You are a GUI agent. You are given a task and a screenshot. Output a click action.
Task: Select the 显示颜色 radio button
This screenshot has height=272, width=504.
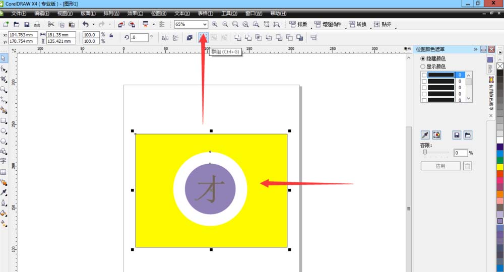pos(423,66)
